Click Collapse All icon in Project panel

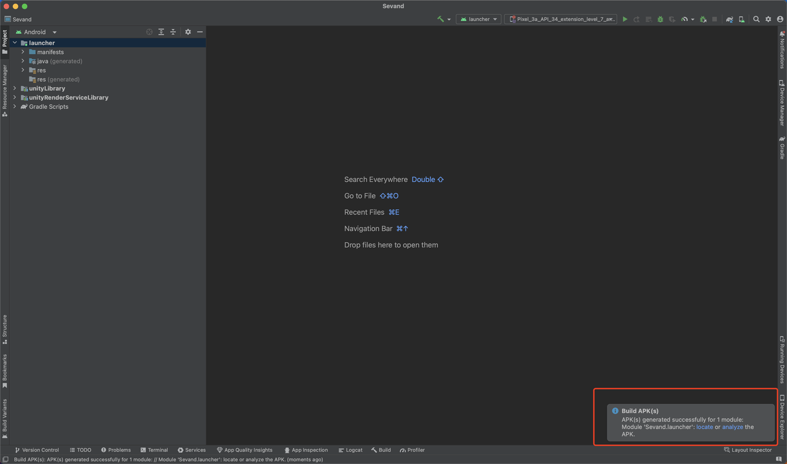click(x=173, y=32)
